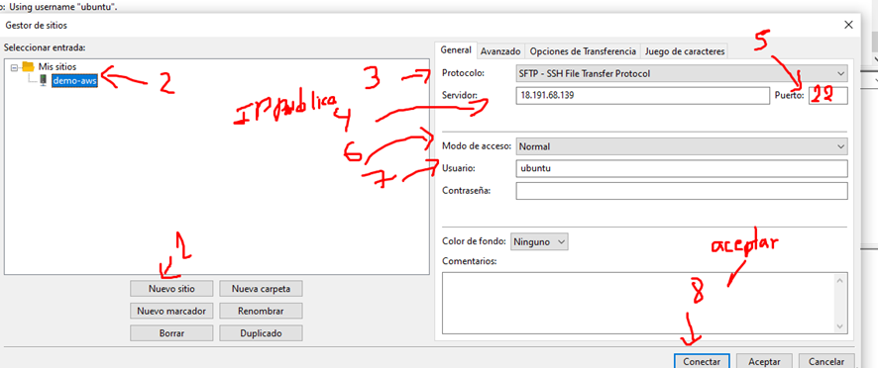Click the Conectar button
The image size is (878, 368).
click(702, 361)
